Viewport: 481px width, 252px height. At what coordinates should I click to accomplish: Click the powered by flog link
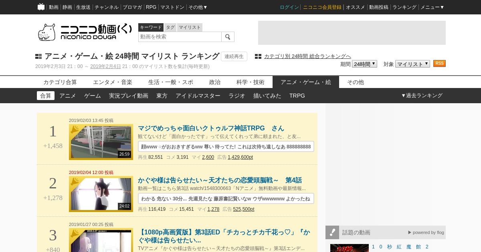tap(426, 232)
